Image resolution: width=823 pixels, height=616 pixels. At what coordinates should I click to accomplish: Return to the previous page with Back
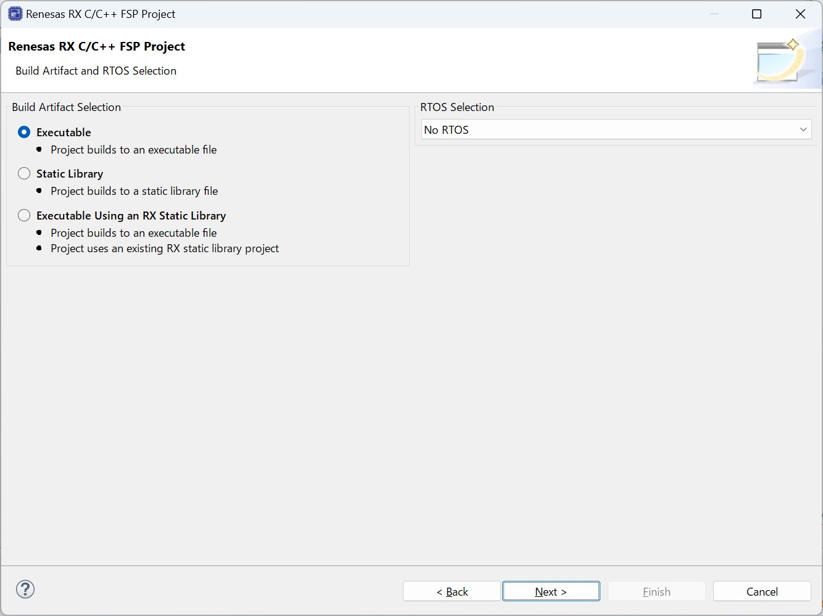(452, 591)
